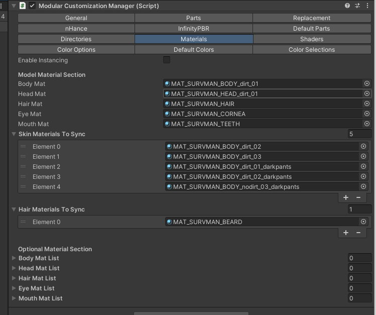Expand the Body Mat List foldout

(14, 258)
